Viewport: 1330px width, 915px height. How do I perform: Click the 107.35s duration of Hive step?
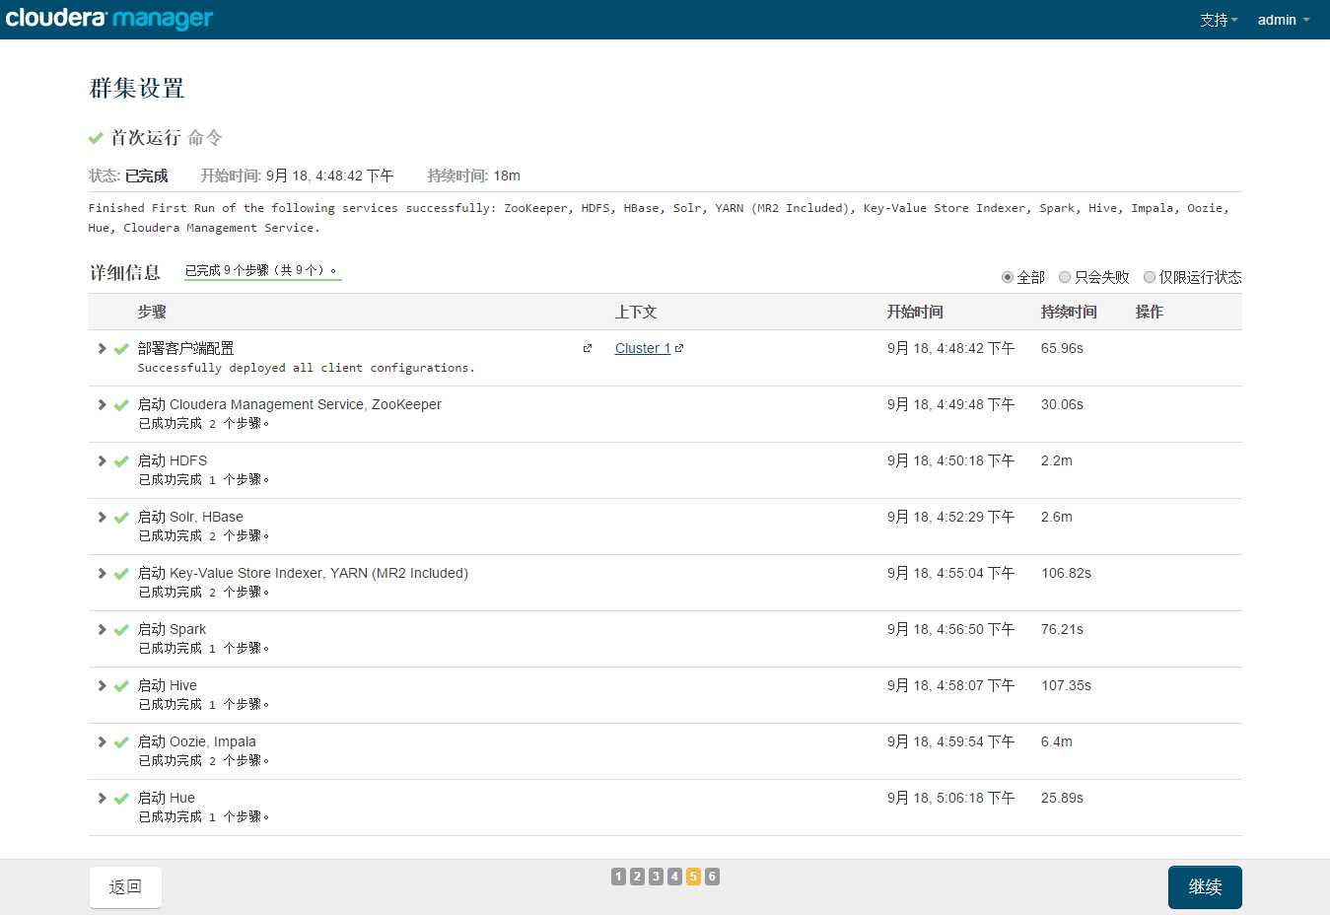pos(1066,685)
